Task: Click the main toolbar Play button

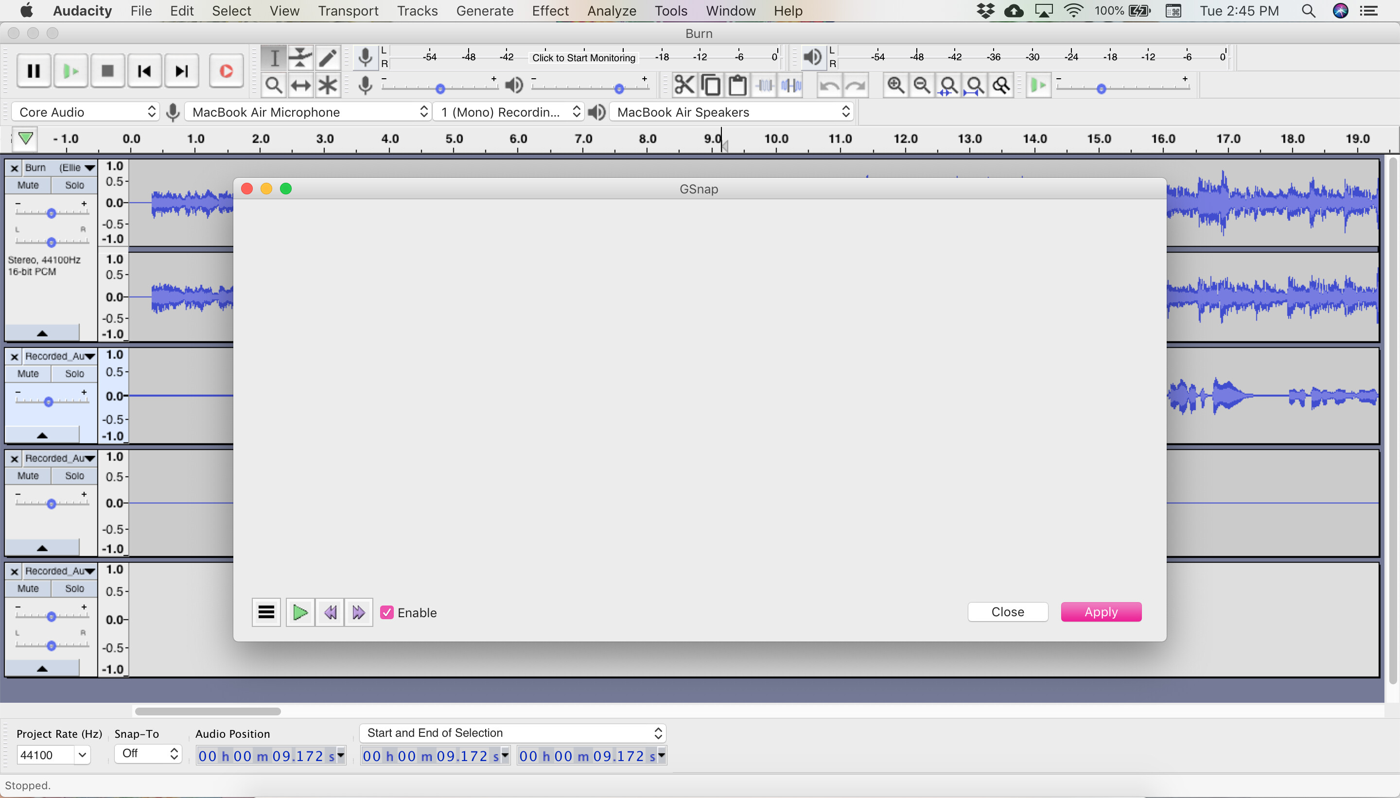Action: (x=70, y=70)
